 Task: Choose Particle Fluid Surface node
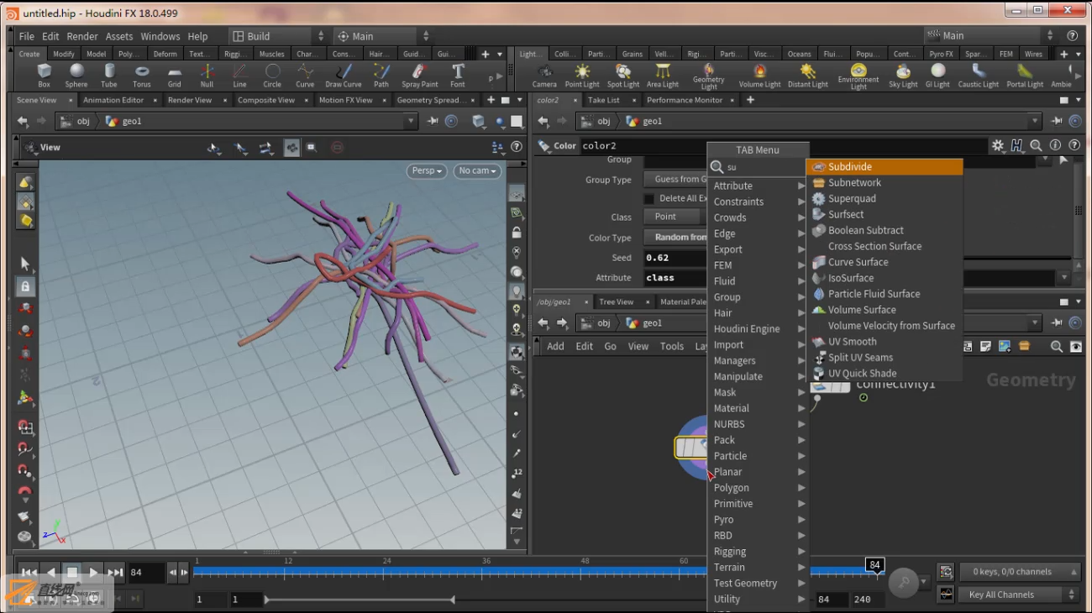885,294
